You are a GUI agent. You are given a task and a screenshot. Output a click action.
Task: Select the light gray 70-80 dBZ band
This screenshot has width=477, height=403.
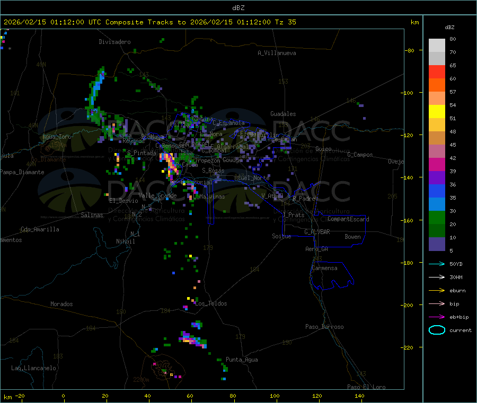tap(437, 46)
